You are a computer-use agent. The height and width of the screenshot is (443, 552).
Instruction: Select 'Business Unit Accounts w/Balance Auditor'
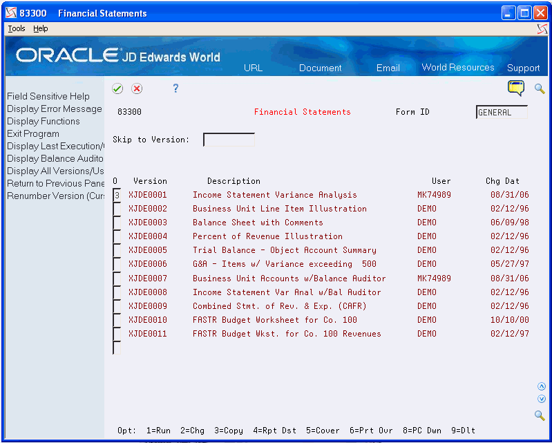coord(289,279)
